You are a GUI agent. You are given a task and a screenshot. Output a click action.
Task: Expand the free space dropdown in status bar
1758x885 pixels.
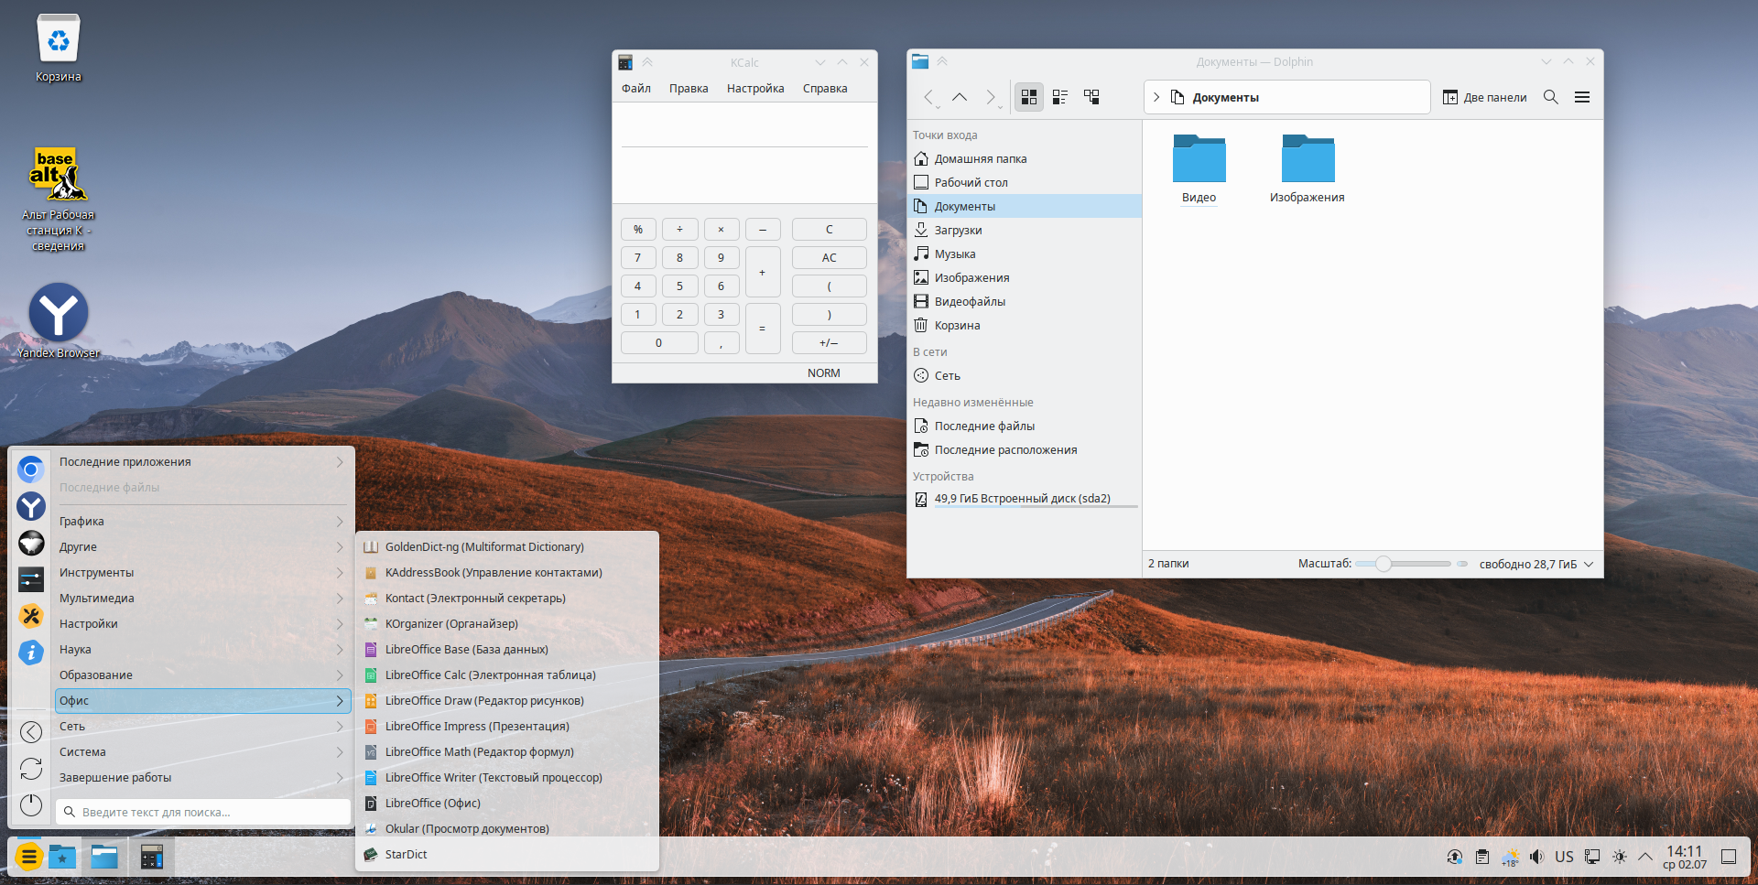1589,564
